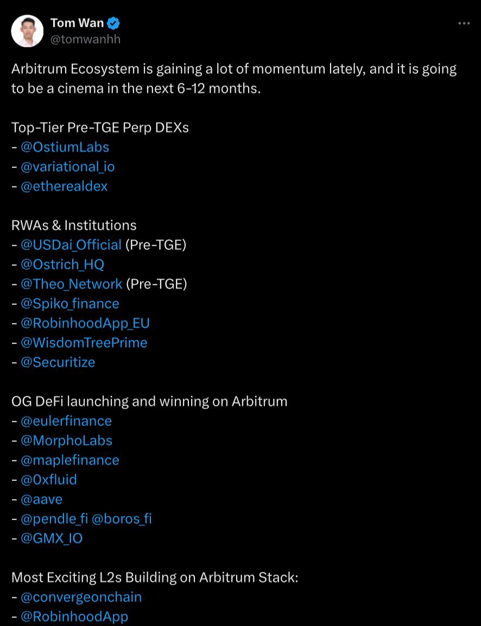
Task: Visit the @MorphoLabs mention
Action: 66,441
